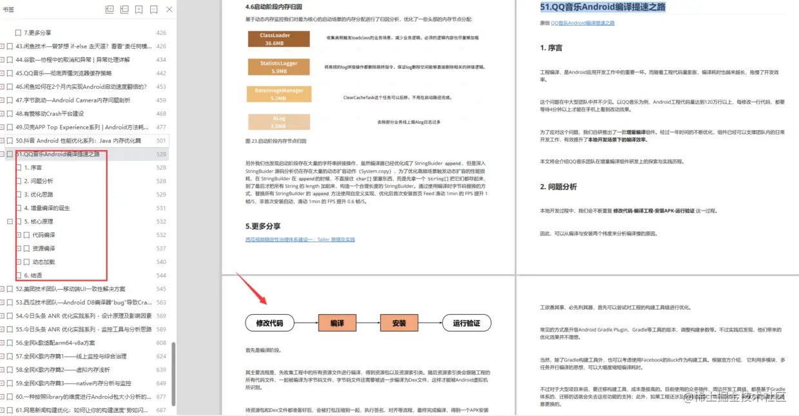Click bookmark icon beside 3. 优化思路
This screenshot has height=416, width=799.
(x=18, y=194)
